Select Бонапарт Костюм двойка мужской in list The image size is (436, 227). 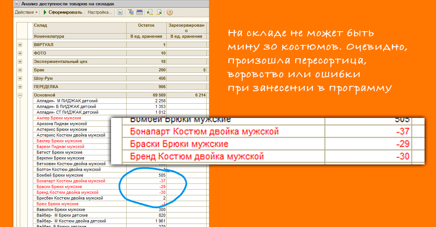coord(71,181)
